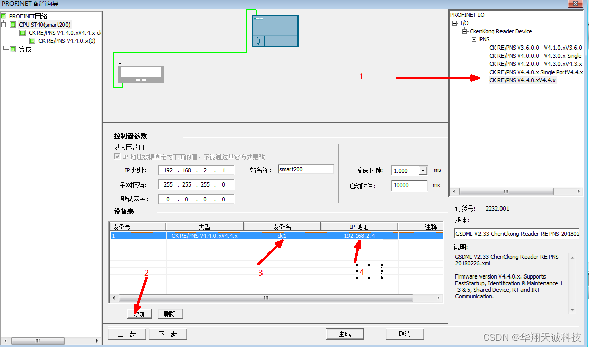Click type cell CK RE/PNS V4.4.0.xV4.4.x in table
The width and height of the screenshot is (589, 347).
point(205,236)
